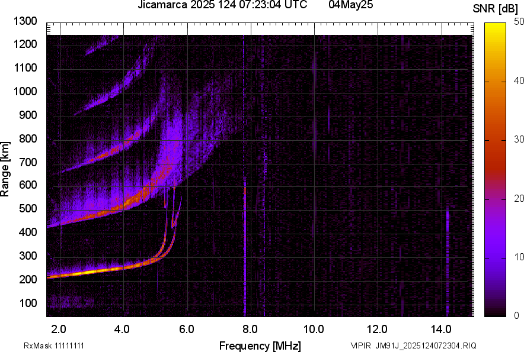Click the frequency tick label '12.0'

pyautogui.click(x=378, y=330)
